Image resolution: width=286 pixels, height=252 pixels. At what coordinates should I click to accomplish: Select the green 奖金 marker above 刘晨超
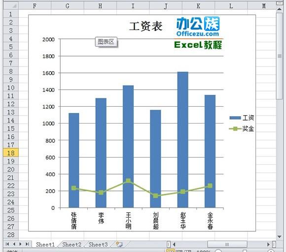click(x=155, y=196)
